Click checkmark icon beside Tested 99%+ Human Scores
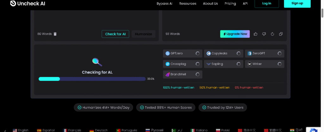 142,107
